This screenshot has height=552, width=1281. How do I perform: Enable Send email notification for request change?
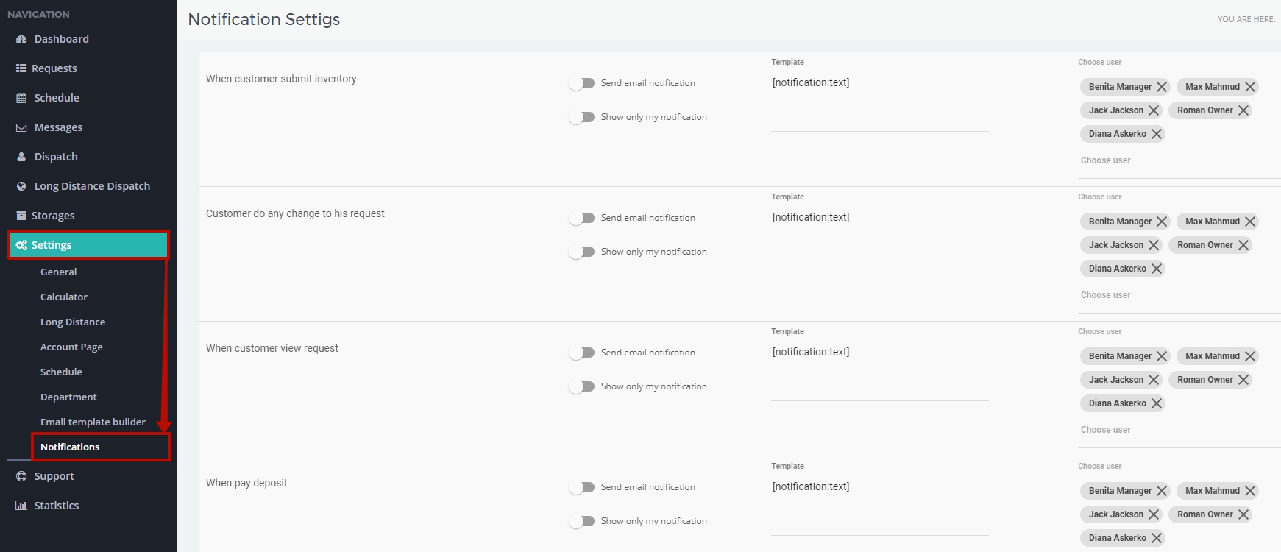(x=581, y=218)
